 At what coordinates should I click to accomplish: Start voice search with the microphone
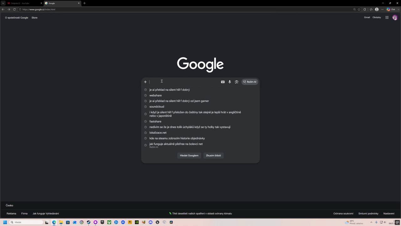230,82
